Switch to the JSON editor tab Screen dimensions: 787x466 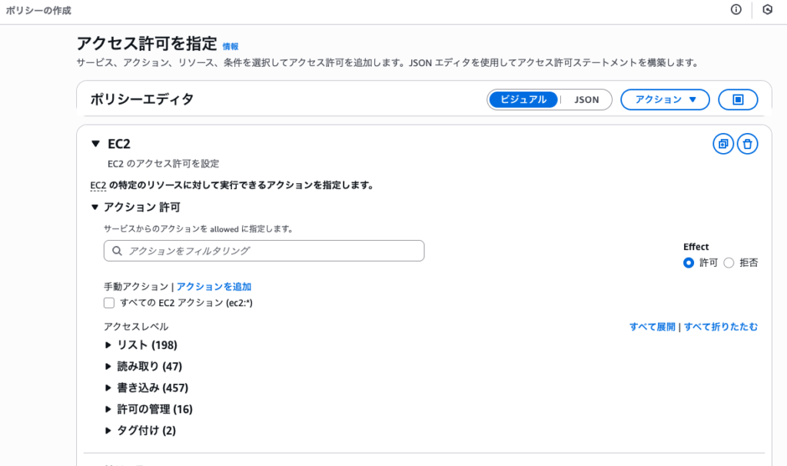[586, 100]
